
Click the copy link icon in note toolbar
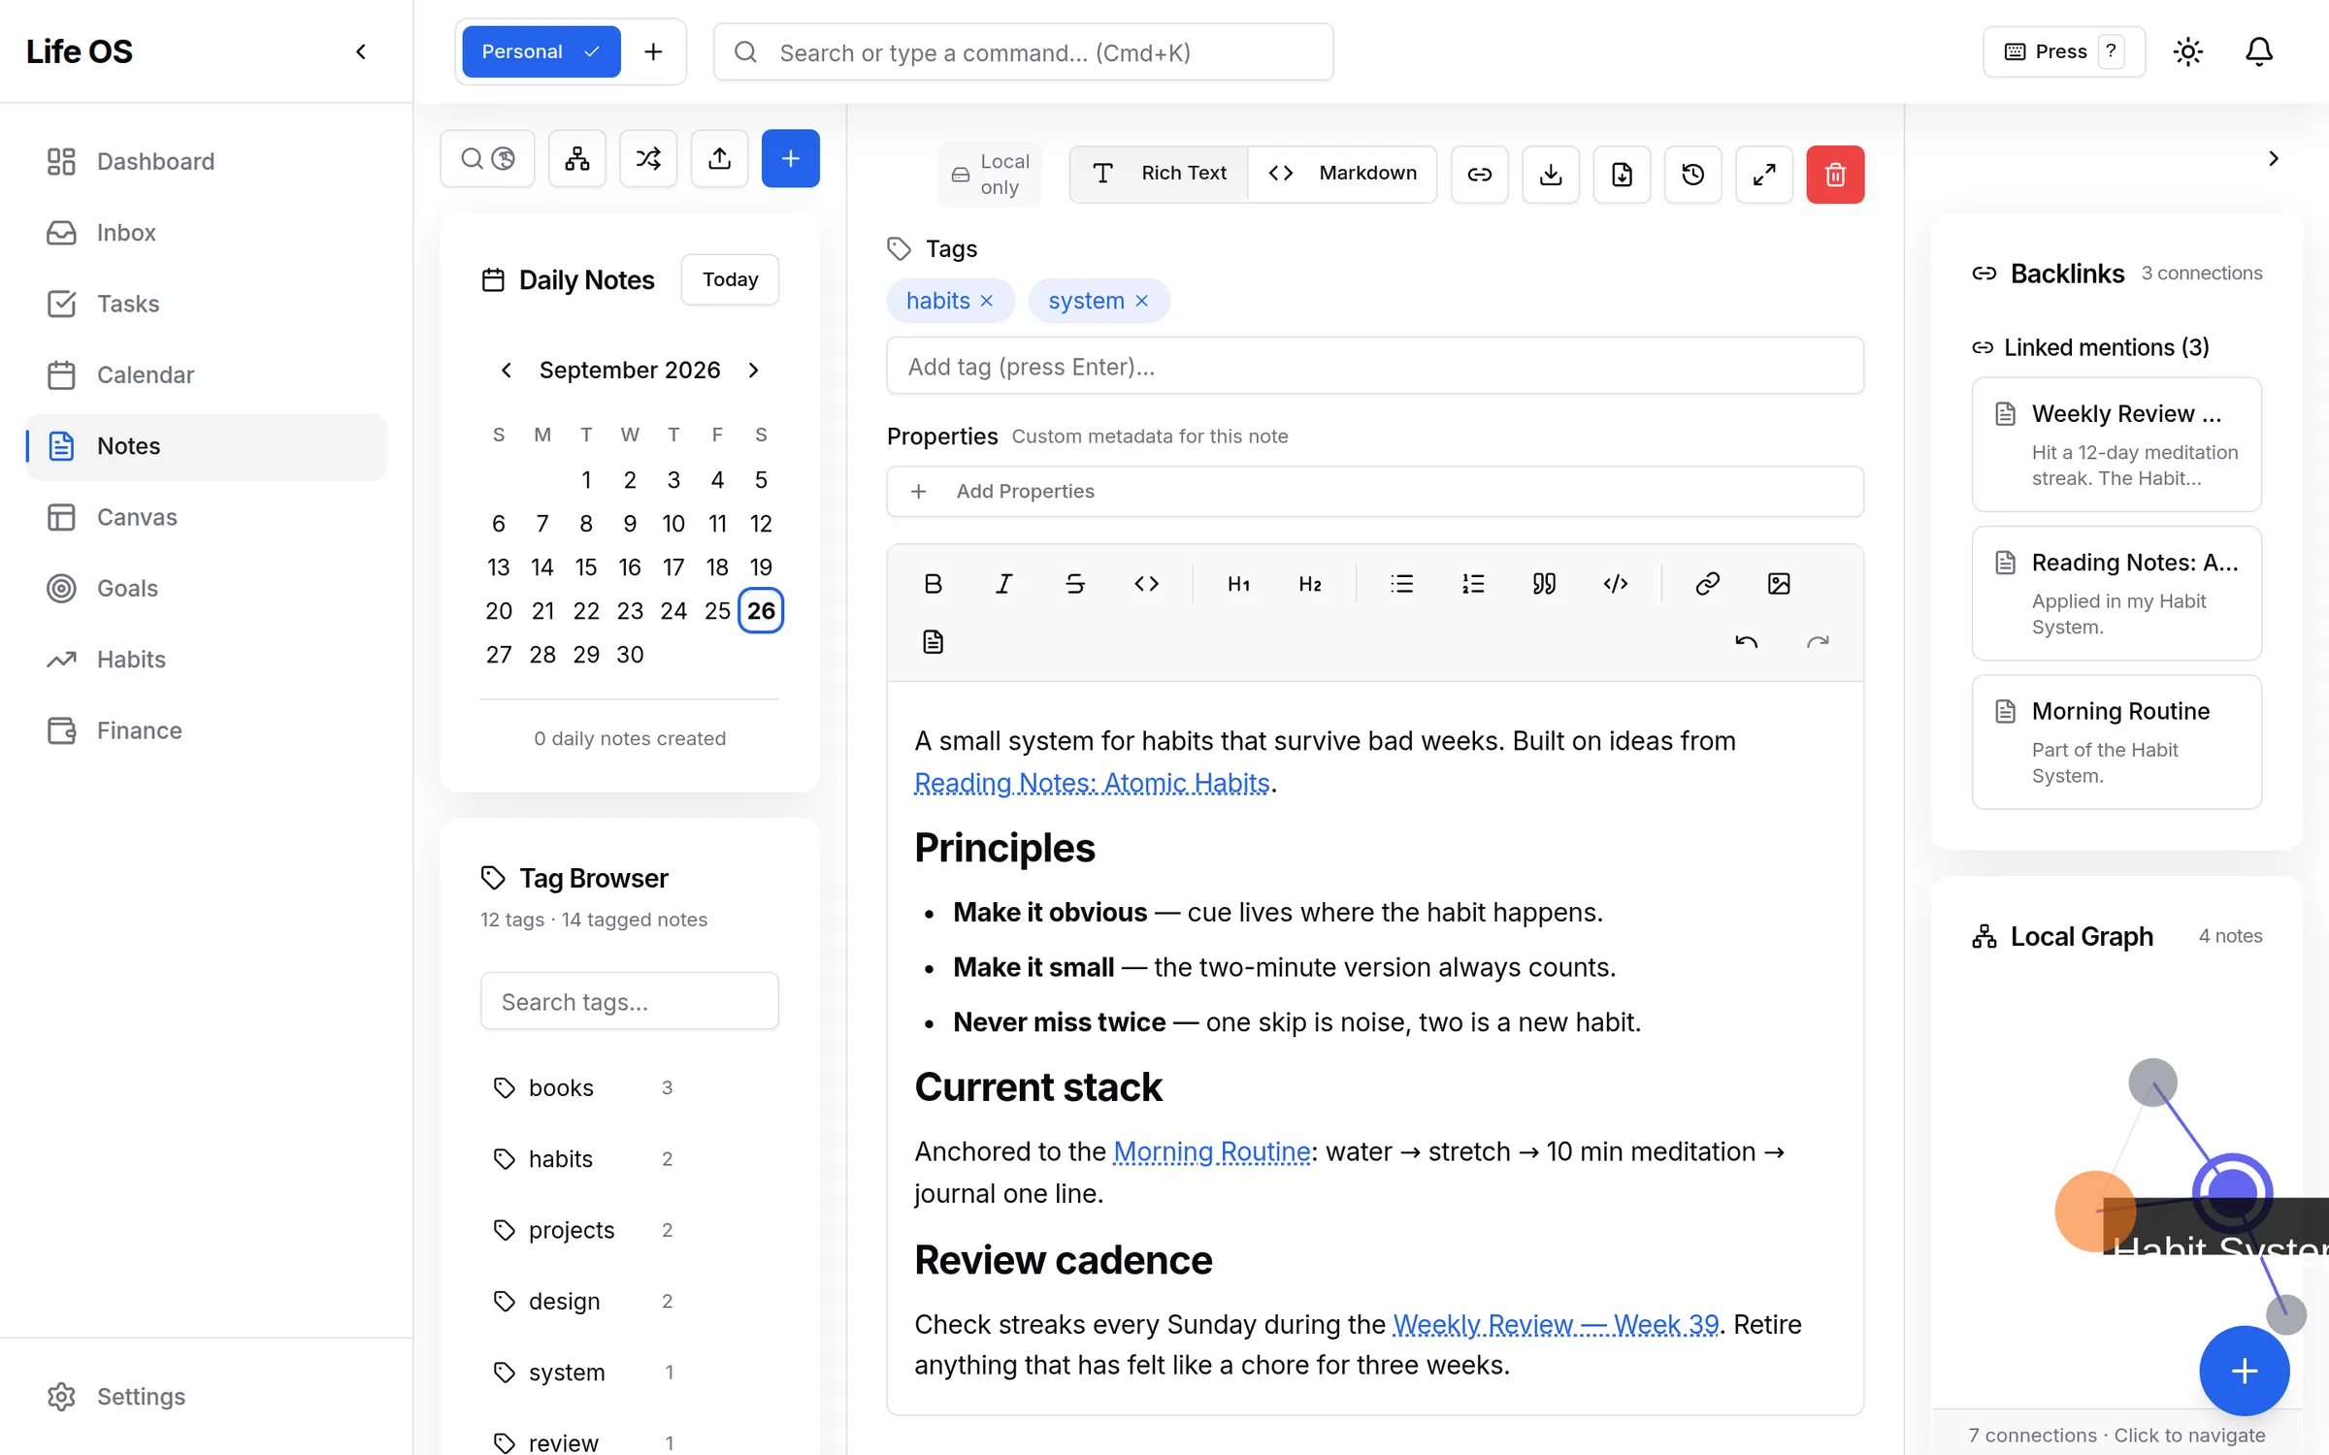click(x=1479, y=174)
